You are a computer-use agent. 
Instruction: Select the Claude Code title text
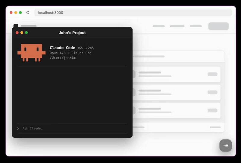62,48
